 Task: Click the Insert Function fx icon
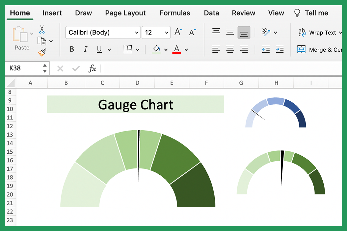92,68
